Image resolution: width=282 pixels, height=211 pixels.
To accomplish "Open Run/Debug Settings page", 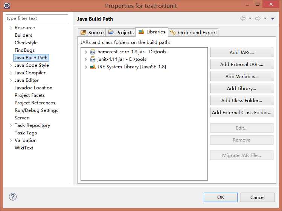I will pos(37,110).
